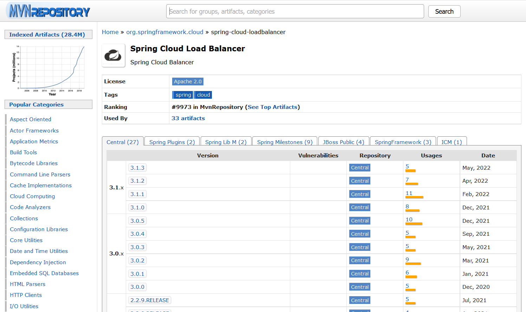Screen dimensions: 526x312
Task: Open Code Analyzers category
Action: (30, 207)
